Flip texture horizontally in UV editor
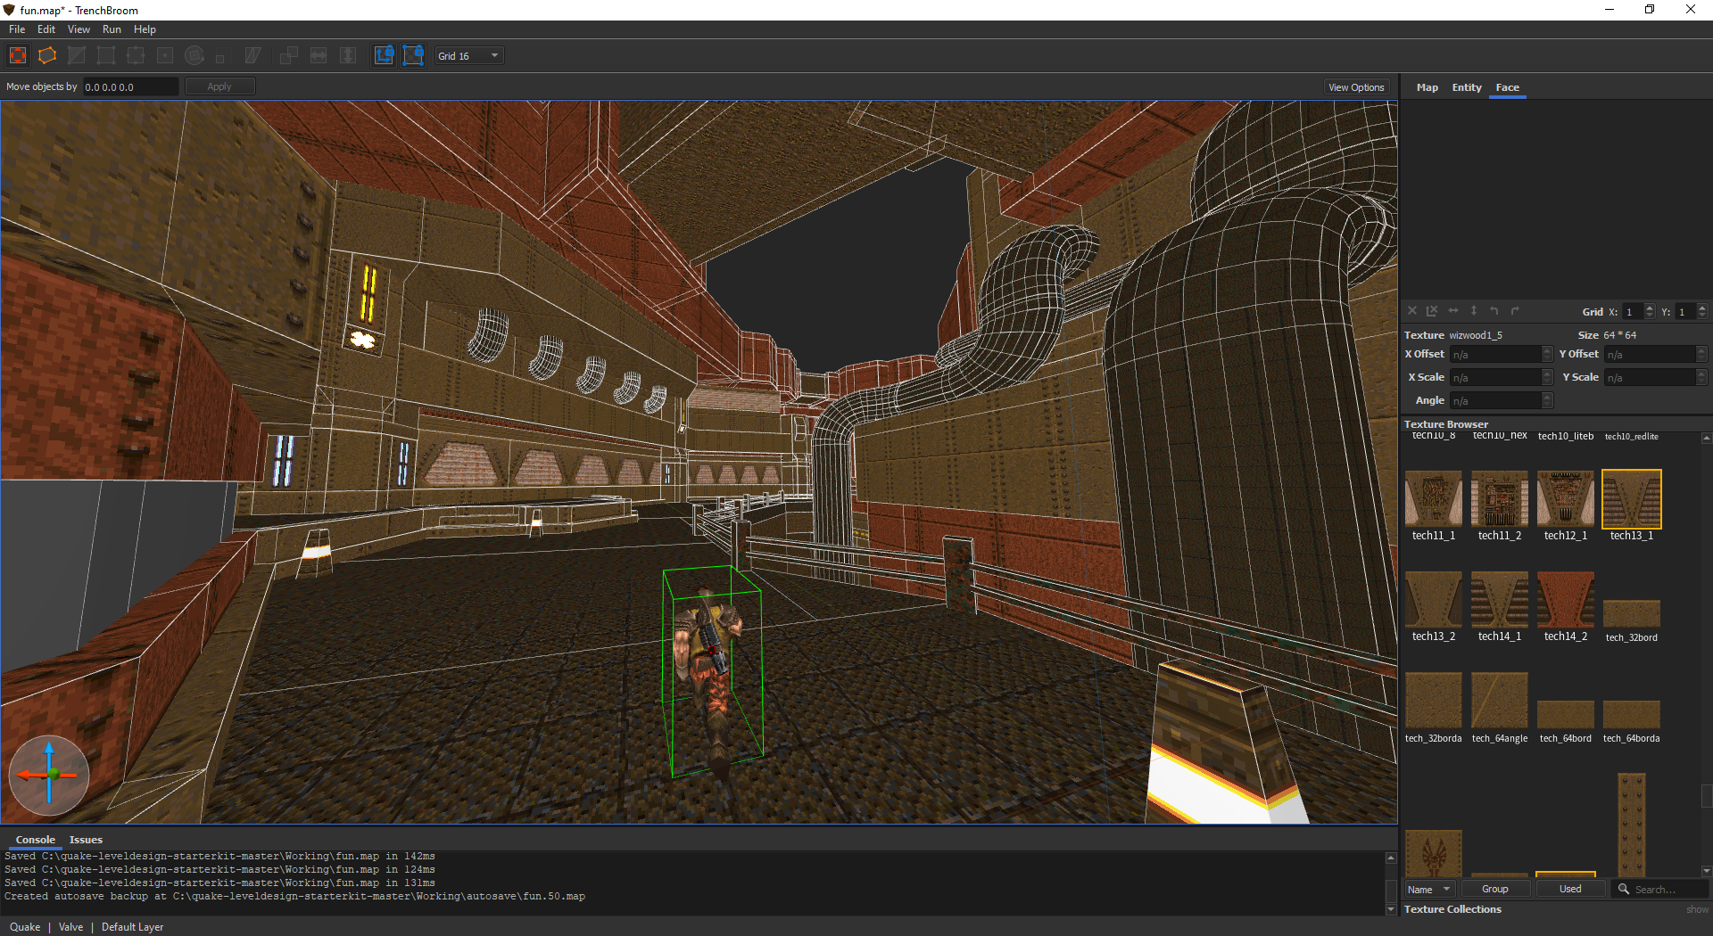 click(1453, 311)
